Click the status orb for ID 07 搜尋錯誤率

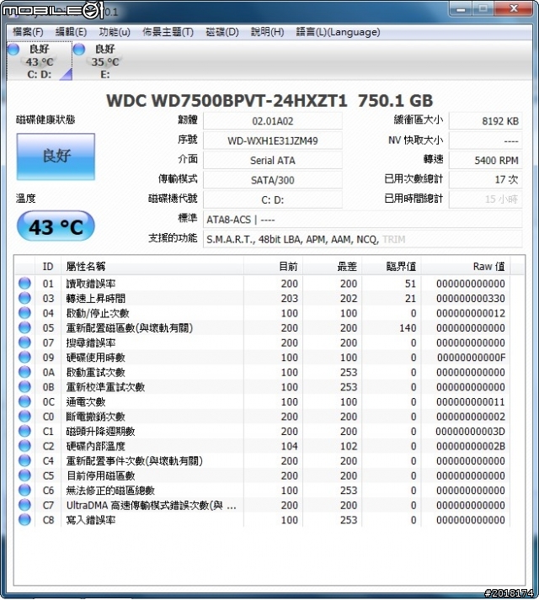tap(24, 342)
